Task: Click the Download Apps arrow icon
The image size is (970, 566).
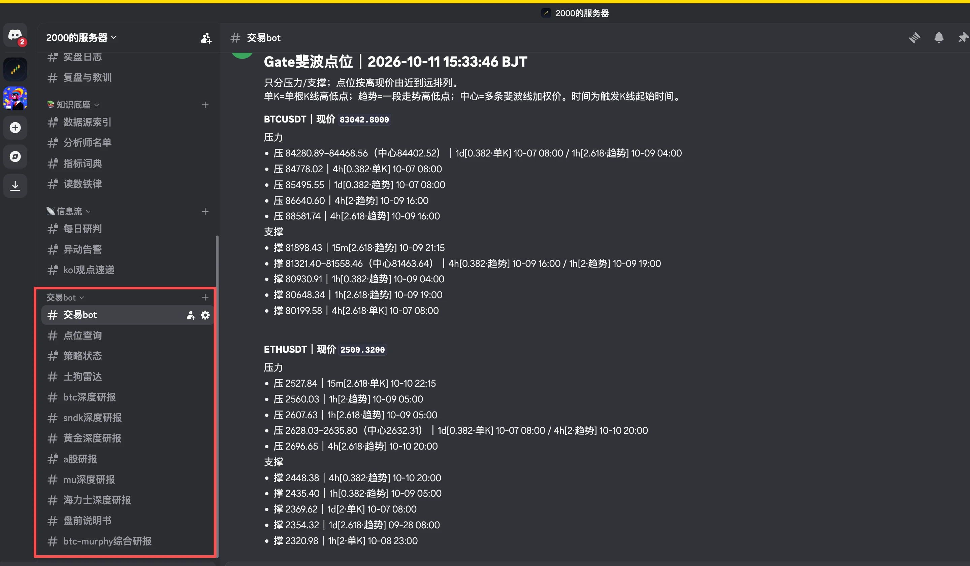Action: (x=15, y=186)
